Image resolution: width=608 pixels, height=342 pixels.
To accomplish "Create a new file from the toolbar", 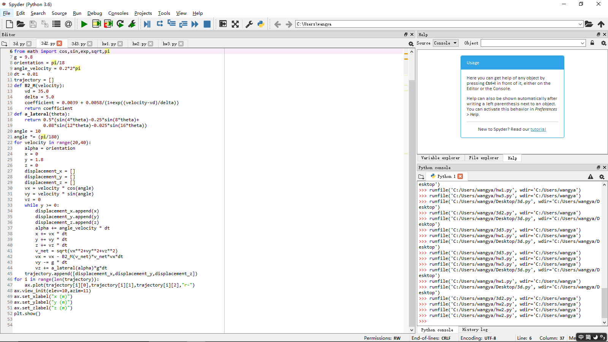I will 9,24.
